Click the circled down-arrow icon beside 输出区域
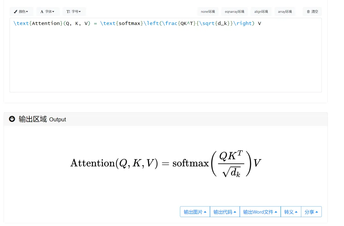Screen dimensions: 344x226 pos(12,119)
